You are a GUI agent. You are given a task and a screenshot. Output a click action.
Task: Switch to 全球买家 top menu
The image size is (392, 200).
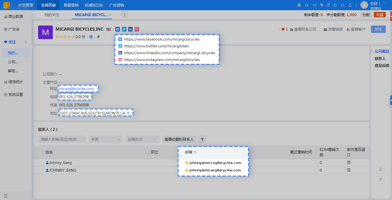pos(48,5)
